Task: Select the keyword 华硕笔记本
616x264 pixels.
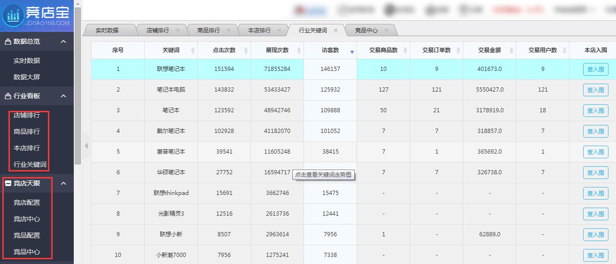Action: click(171, 172)
